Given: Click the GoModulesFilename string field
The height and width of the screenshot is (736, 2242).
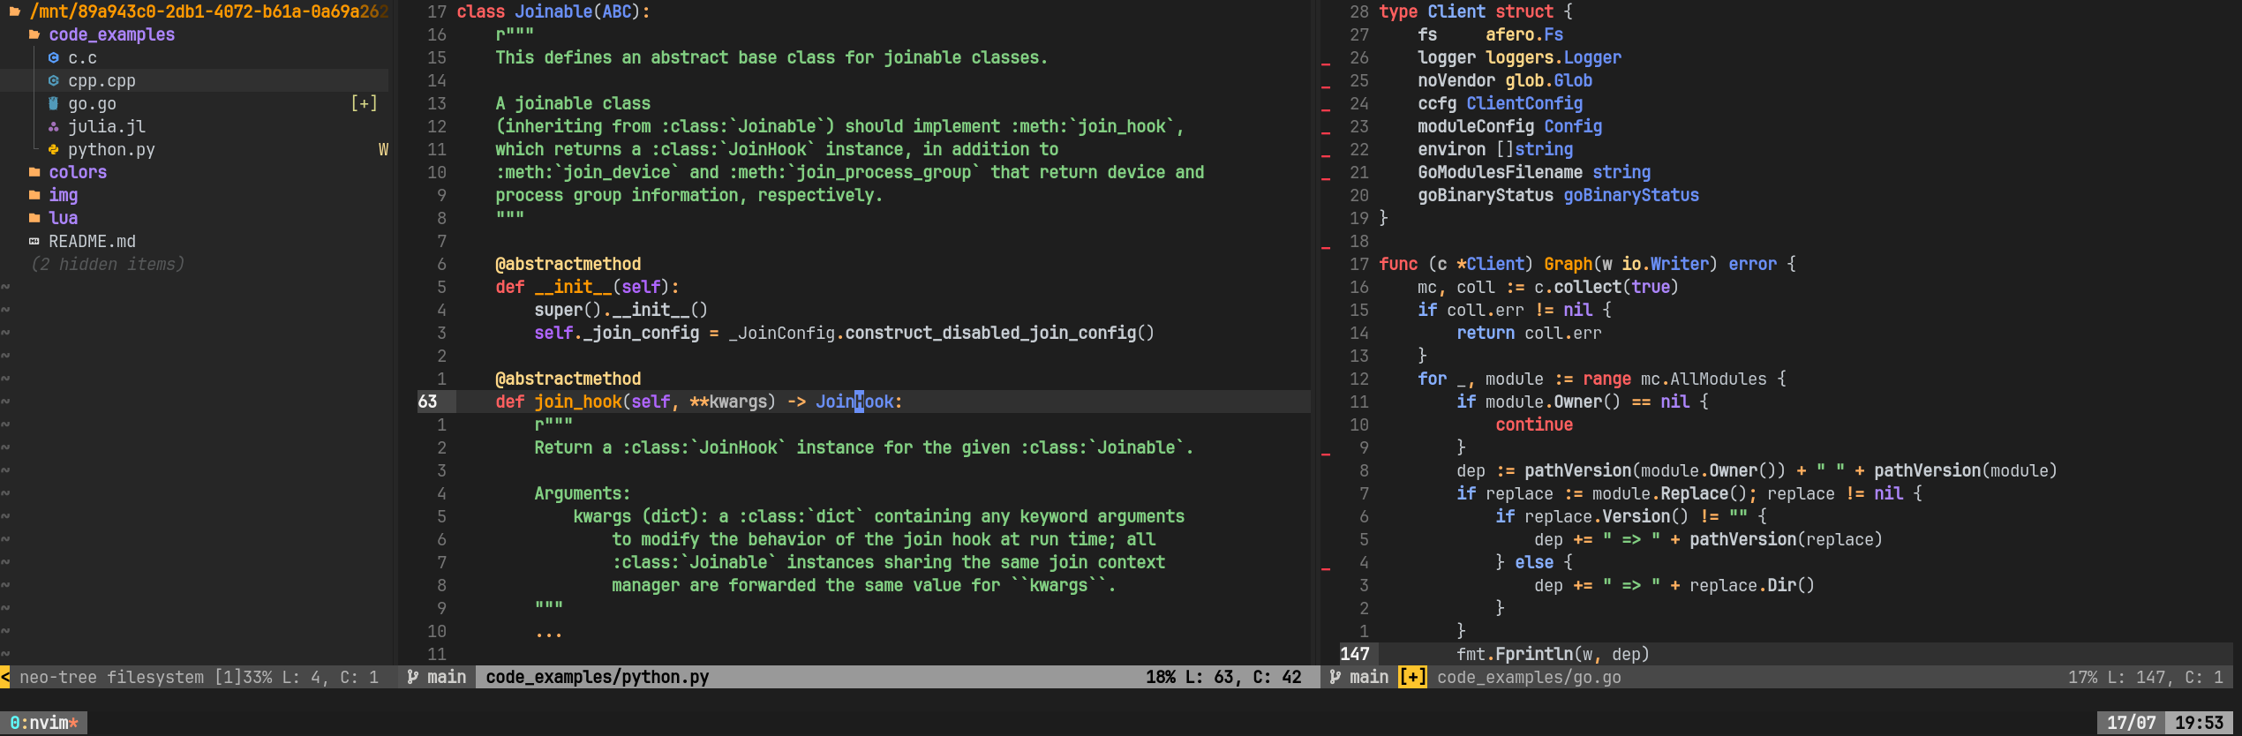Looking at the screenshot, I should click(1534, 172).
